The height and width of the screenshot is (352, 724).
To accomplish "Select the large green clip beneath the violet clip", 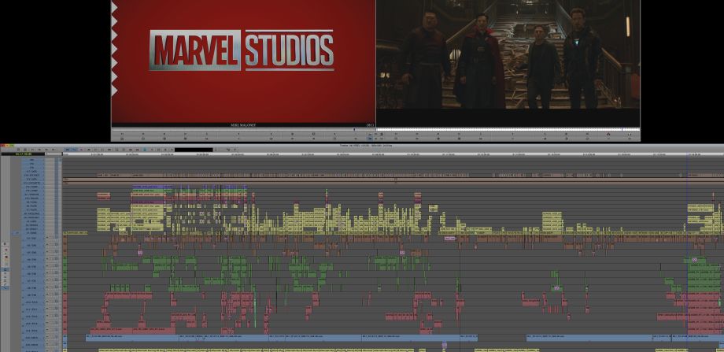I will (x=148, y=191).
